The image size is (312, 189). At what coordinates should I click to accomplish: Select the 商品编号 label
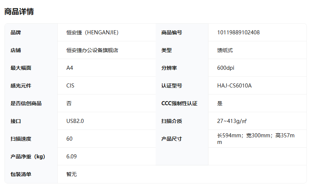(172, 32)
